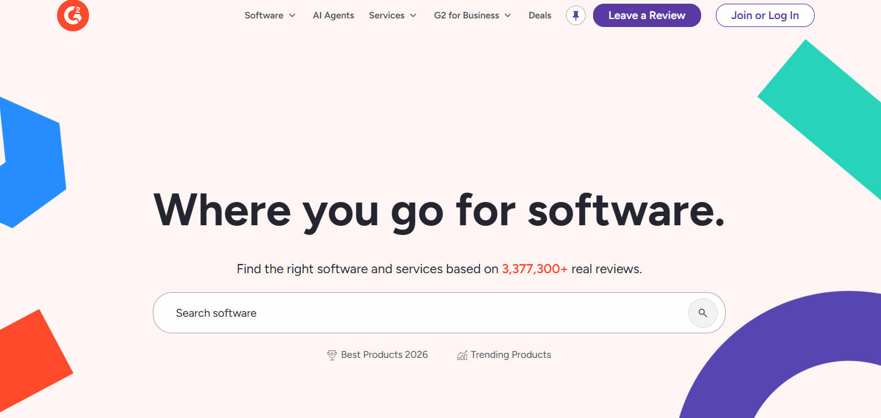Click the Join or Log In button

click(x=765, y=15)
